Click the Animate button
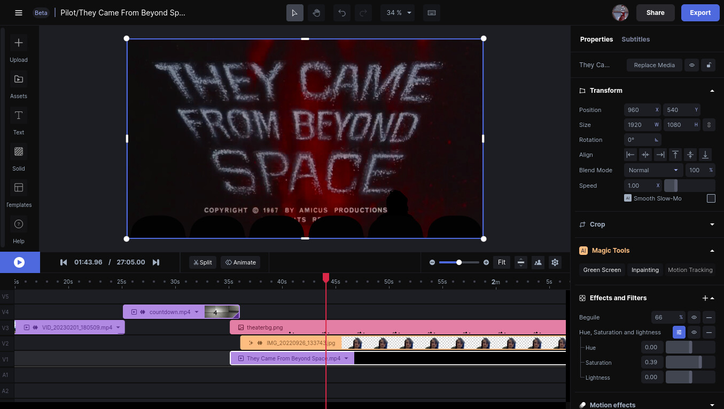Screen dimensions: 724x409 click(240, 262)
